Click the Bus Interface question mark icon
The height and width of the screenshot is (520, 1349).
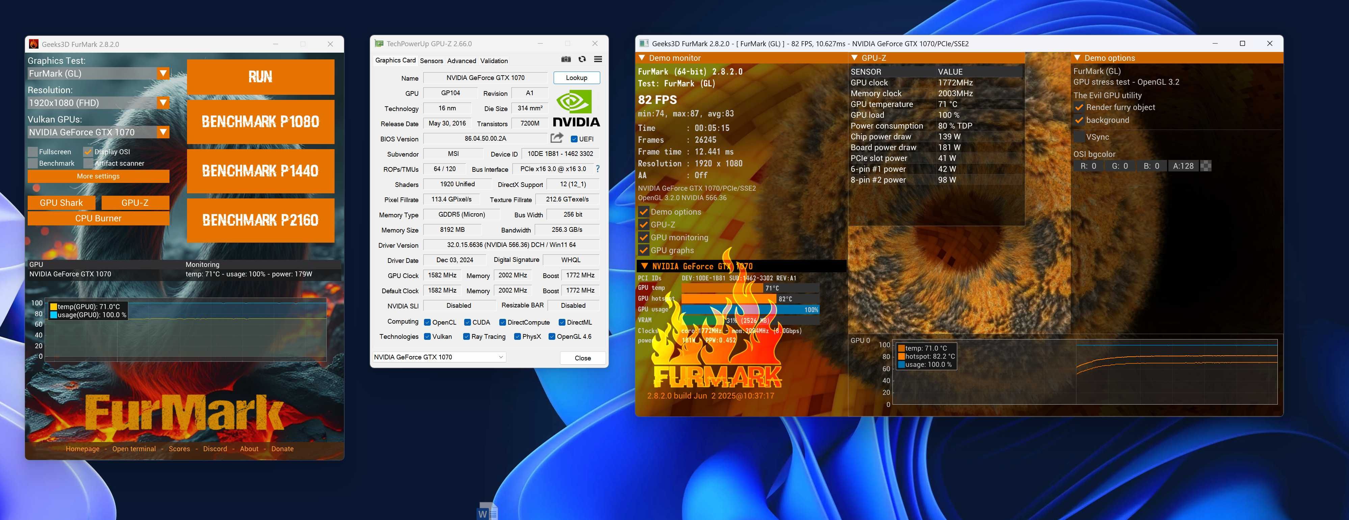[x=598, y=169]
